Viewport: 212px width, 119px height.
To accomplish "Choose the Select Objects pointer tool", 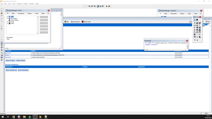I will (194, 20).
